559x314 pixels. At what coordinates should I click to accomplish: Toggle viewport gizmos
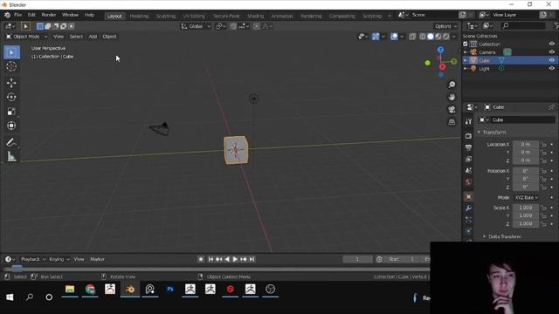click(376, 37)
